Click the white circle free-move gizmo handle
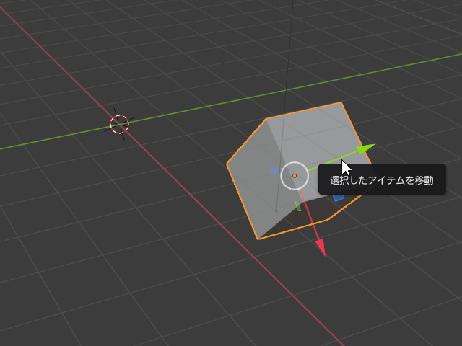 295,176
